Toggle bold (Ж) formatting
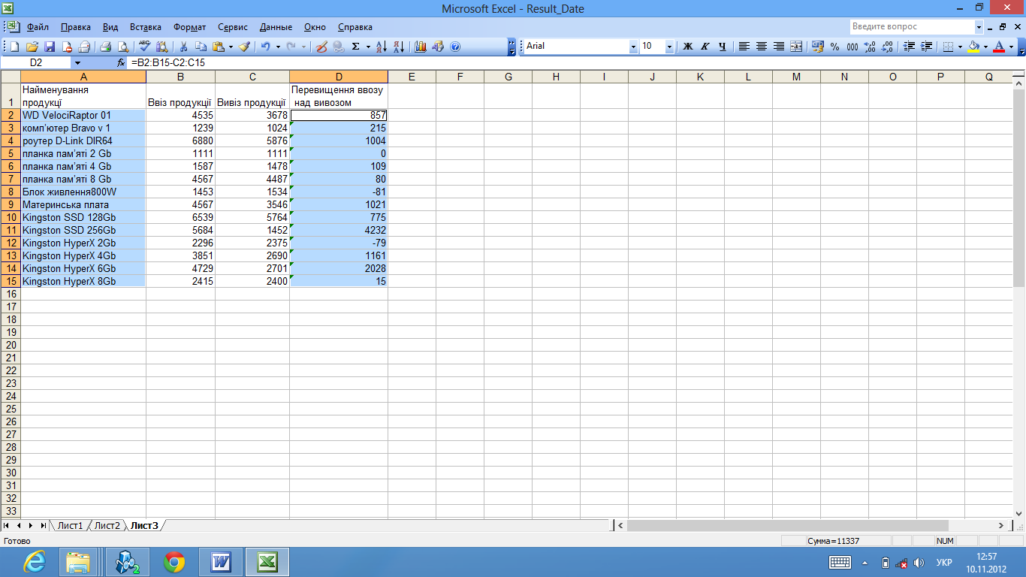 click(x=687, y=47)
